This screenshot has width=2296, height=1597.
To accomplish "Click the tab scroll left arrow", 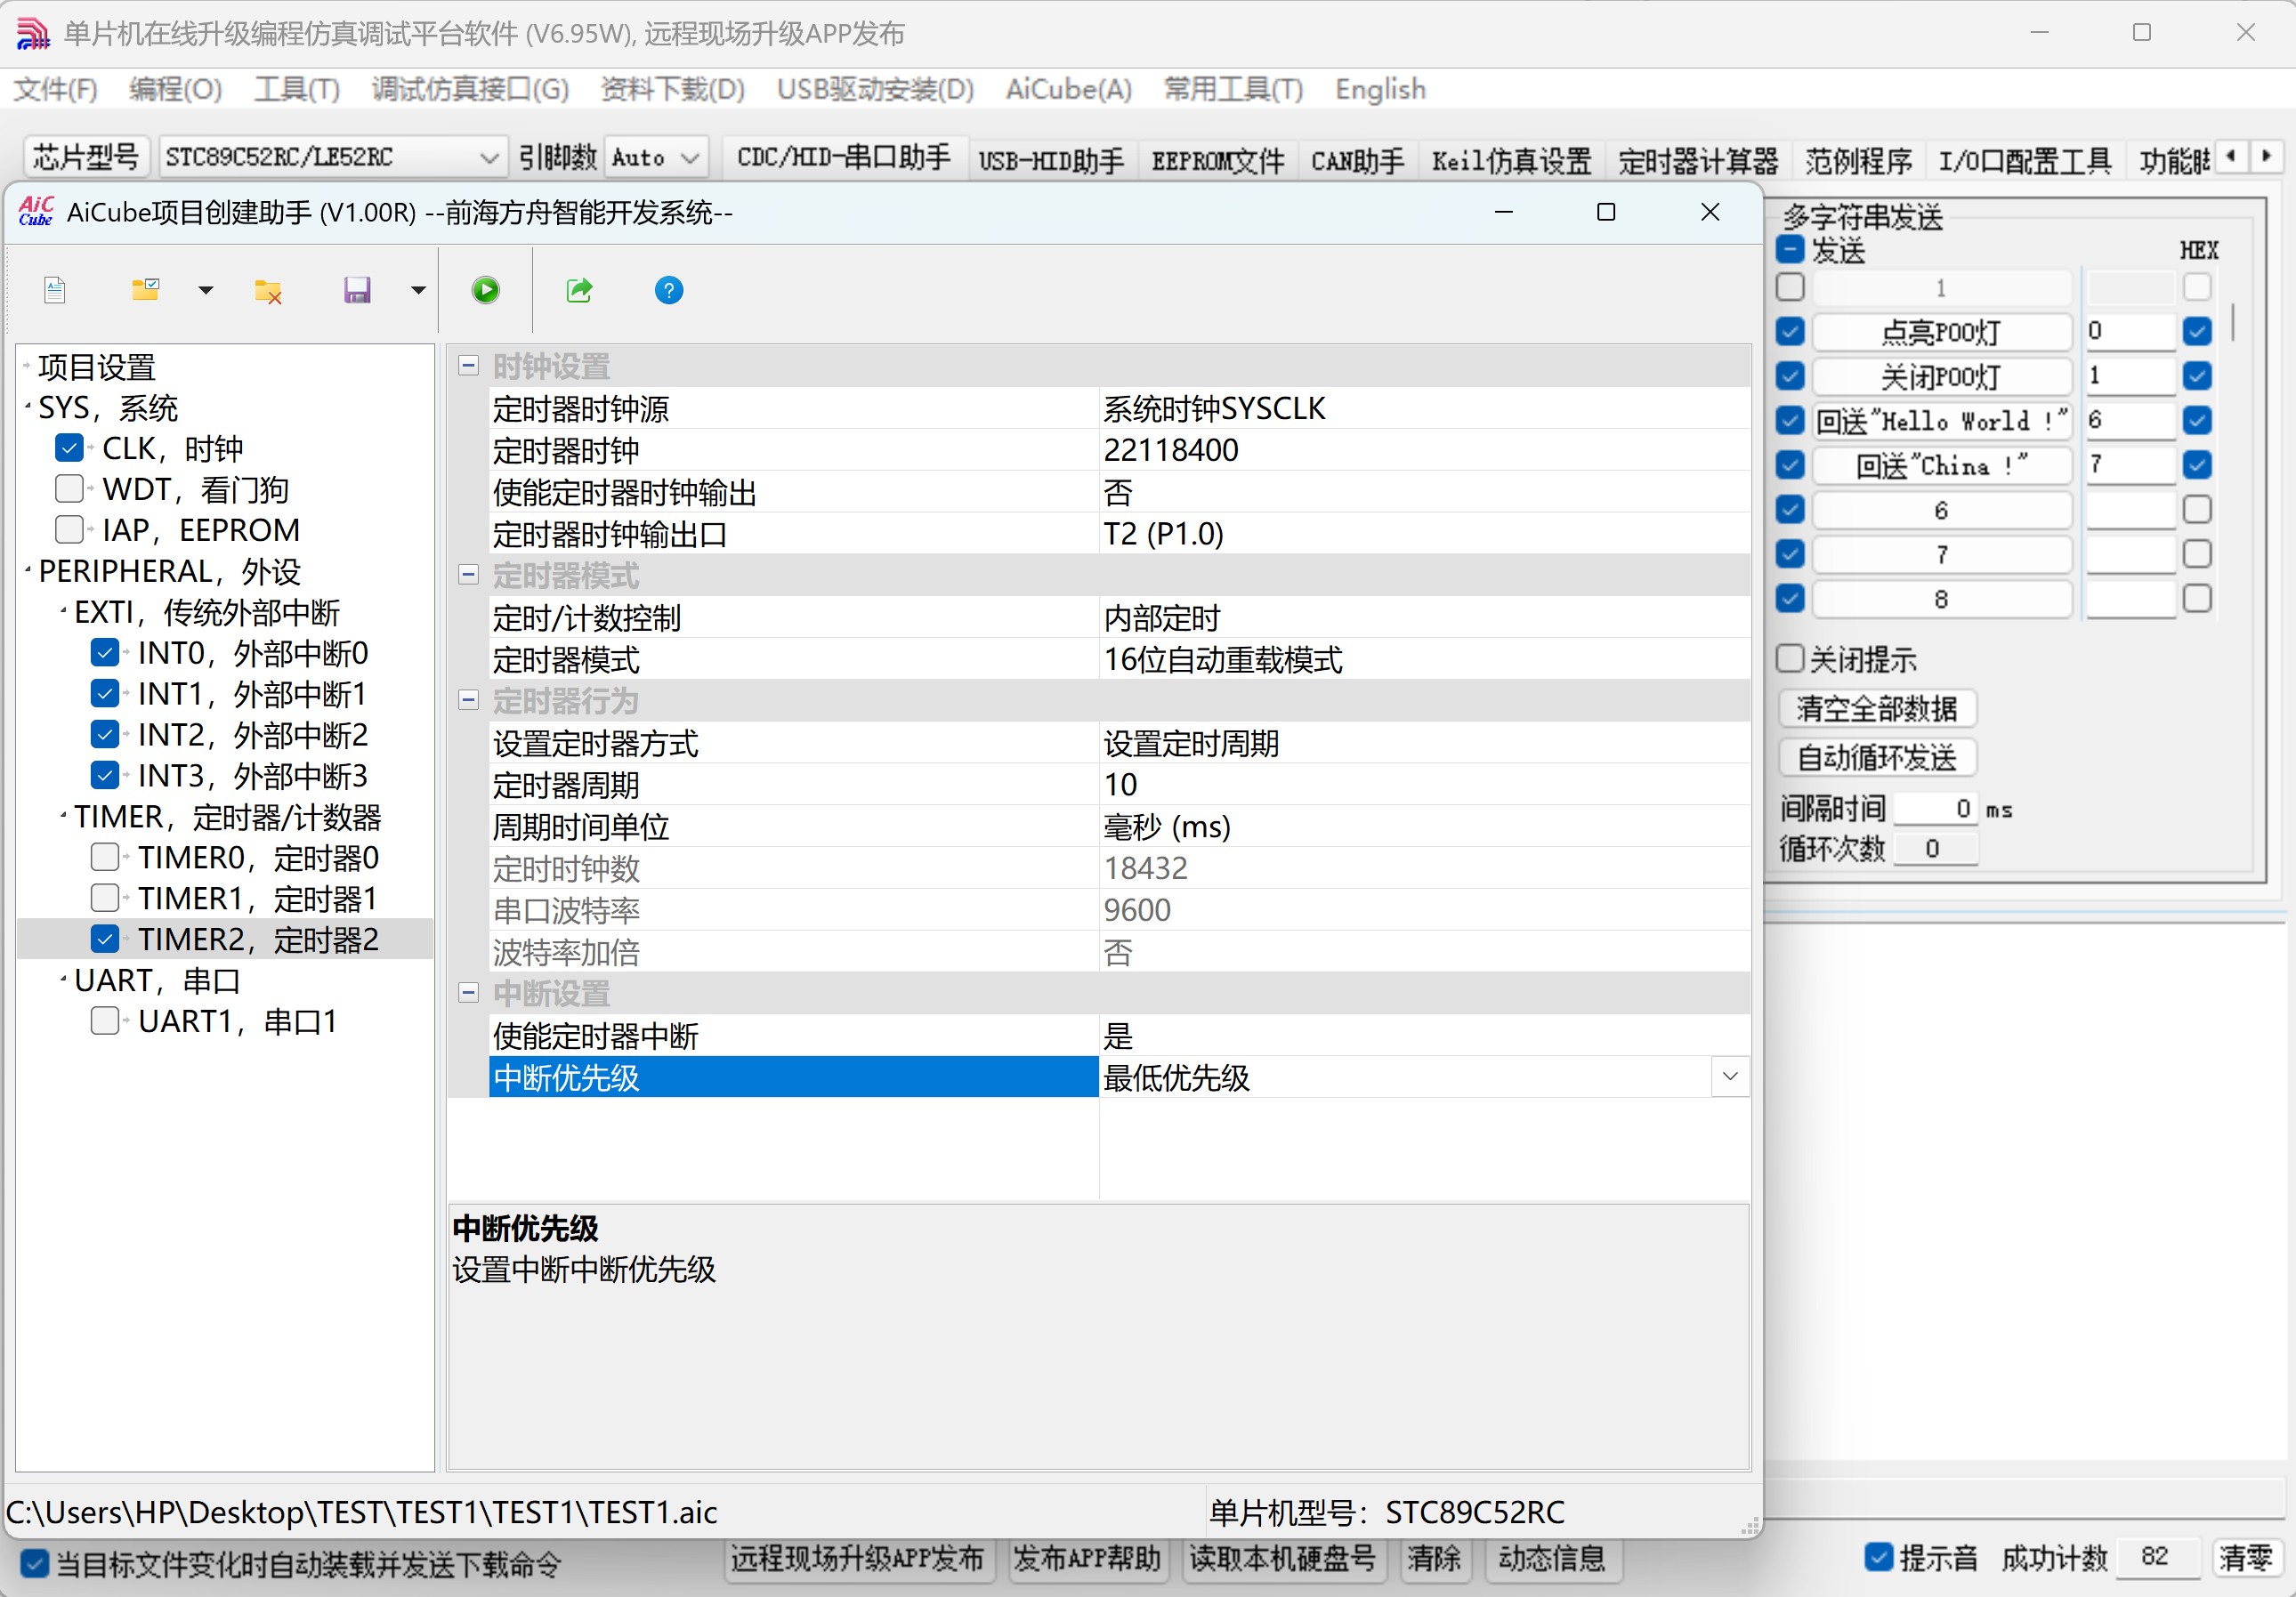I will click(x=2232, y=157).
